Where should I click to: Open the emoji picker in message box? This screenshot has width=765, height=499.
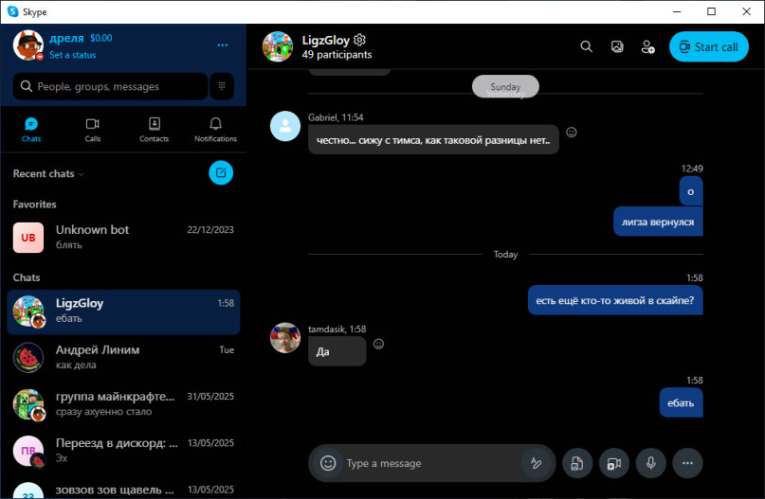[328, 463]
